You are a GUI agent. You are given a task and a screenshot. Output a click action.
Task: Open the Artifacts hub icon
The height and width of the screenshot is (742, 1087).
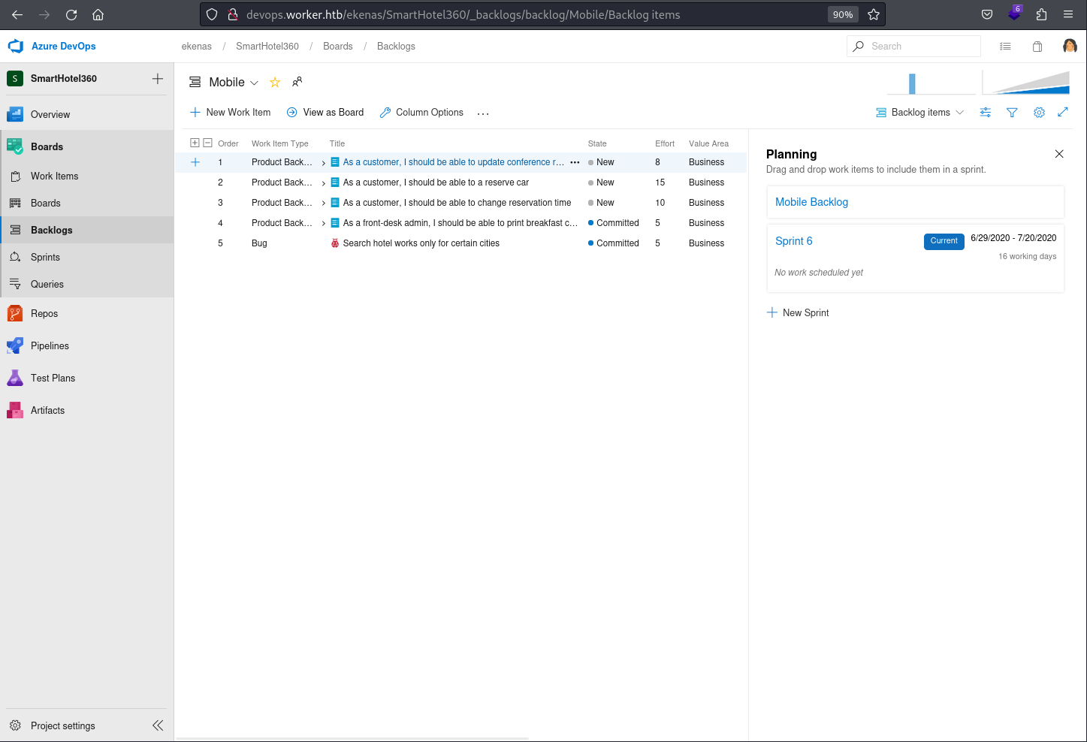pyautogui.click(x=15, y=410)
